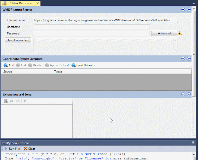Click Run File in IronPython Console
The height and width of the screenshot is (160, 198).
[x=12, y=149]
